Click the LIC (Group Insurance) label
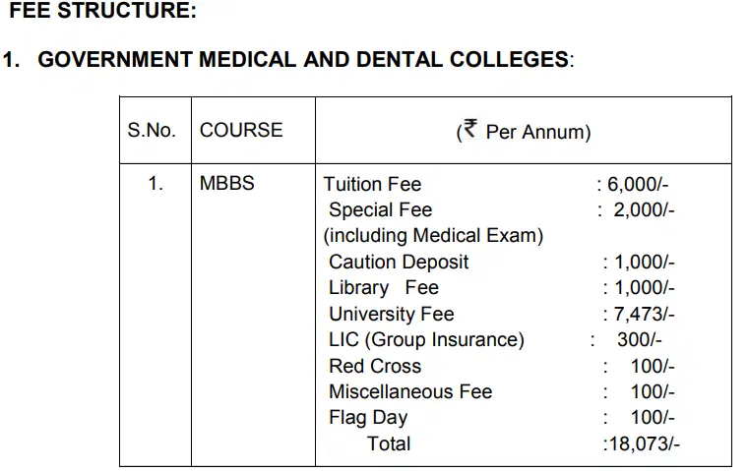748x471 pixels. tap(426, 339)
